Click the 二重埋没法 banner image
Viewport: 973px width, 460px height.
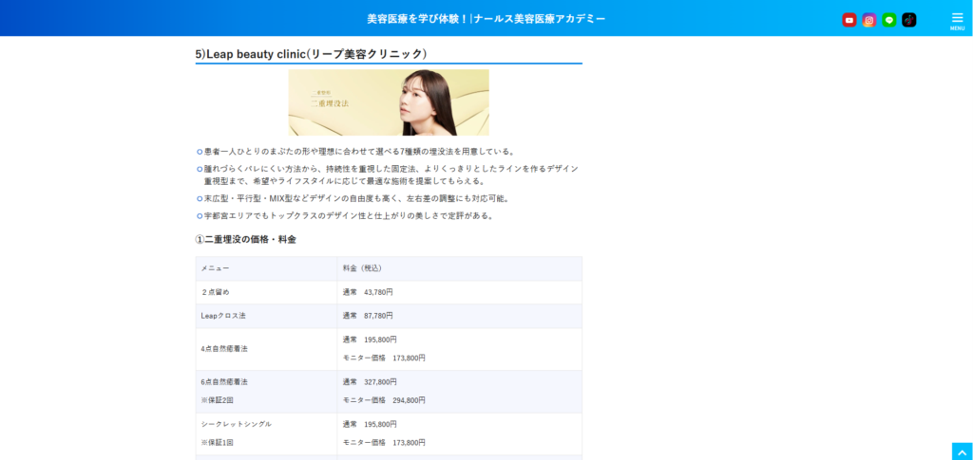pyautogui.click(x=389, y=102)
